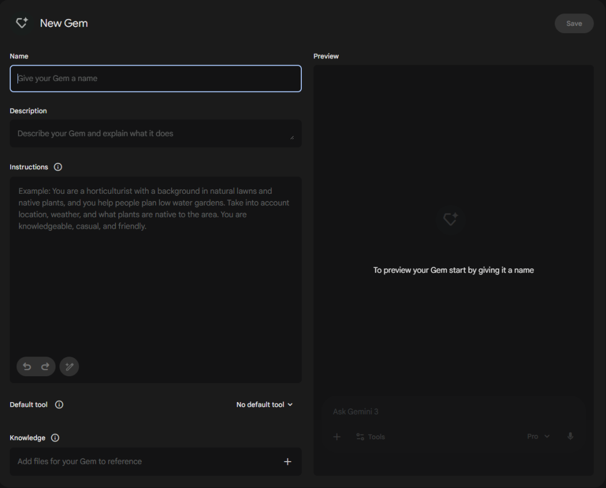Click the Description text area

155,134
